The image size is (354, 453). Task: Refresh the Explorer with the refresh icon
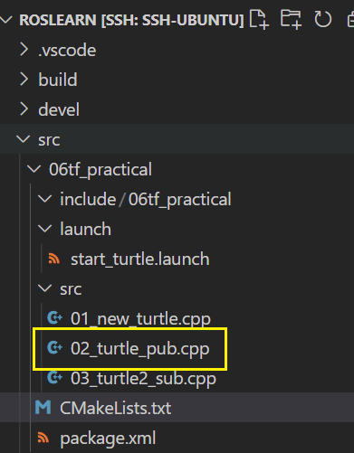(322, 20)
